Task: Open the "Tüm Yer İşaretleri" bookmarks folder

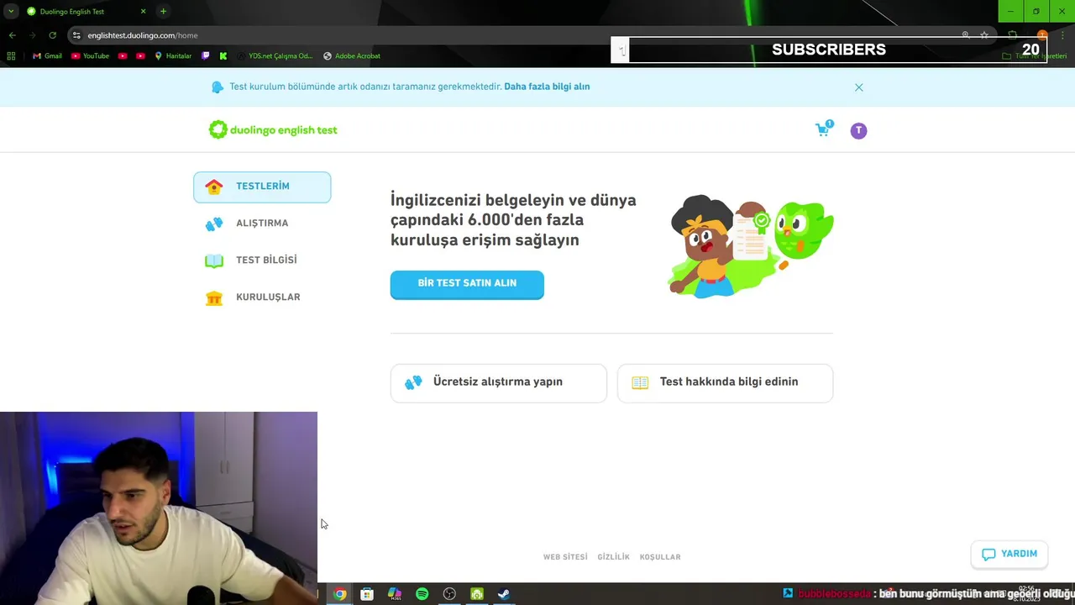Action: [1034, 56]
